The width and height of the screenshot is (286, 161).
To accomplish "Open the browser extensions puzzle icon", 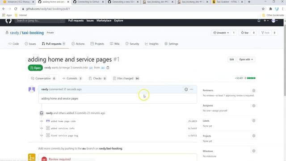I will pyautogui.click(x=270, y=9).
